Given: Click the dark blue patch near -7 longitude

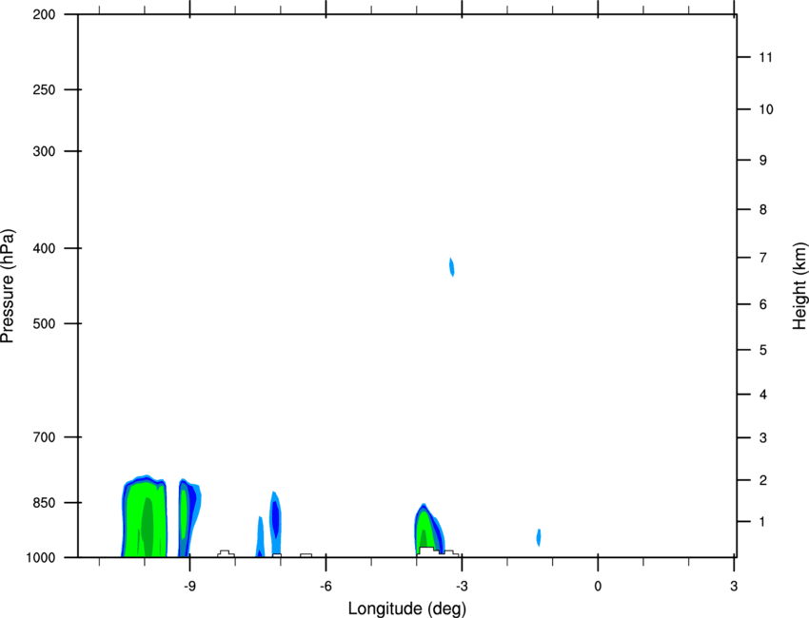Looking at the screenshot, I should [275, 518].
